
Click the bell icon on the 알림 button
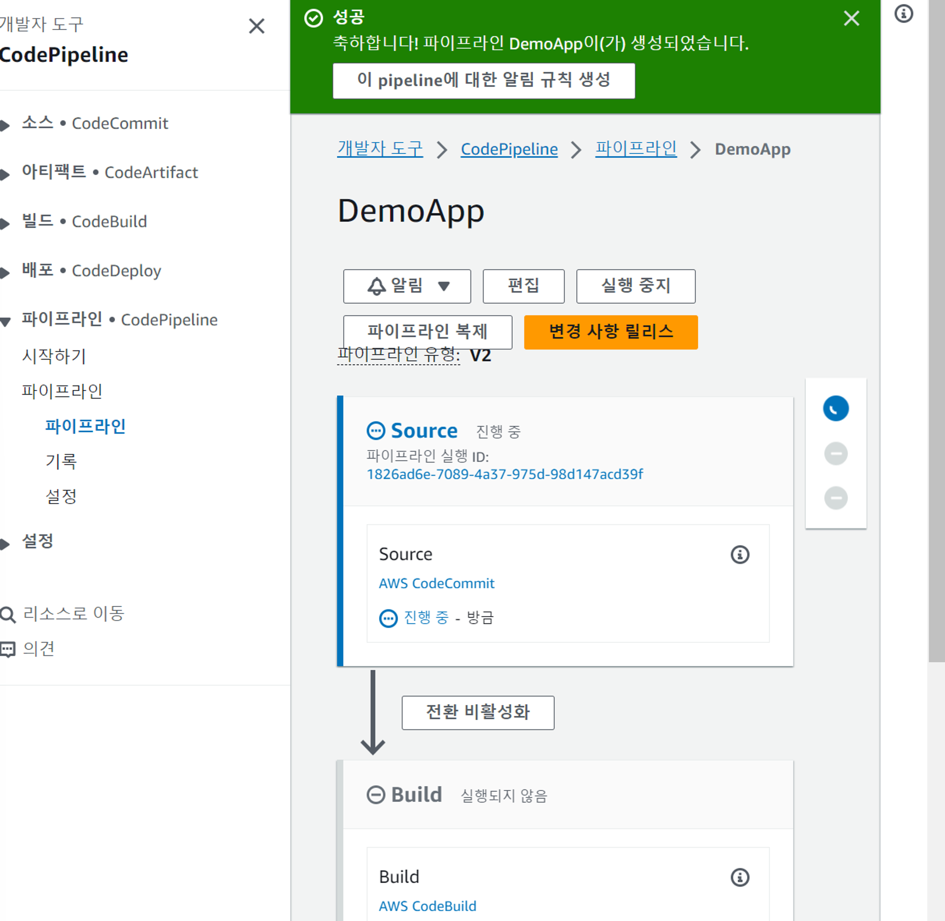[x=376, y=286]
